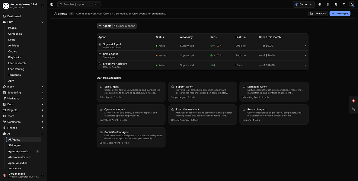Choose the Support Agent template card
Screen dimensions: 358x181
click(x=203, y=92)
